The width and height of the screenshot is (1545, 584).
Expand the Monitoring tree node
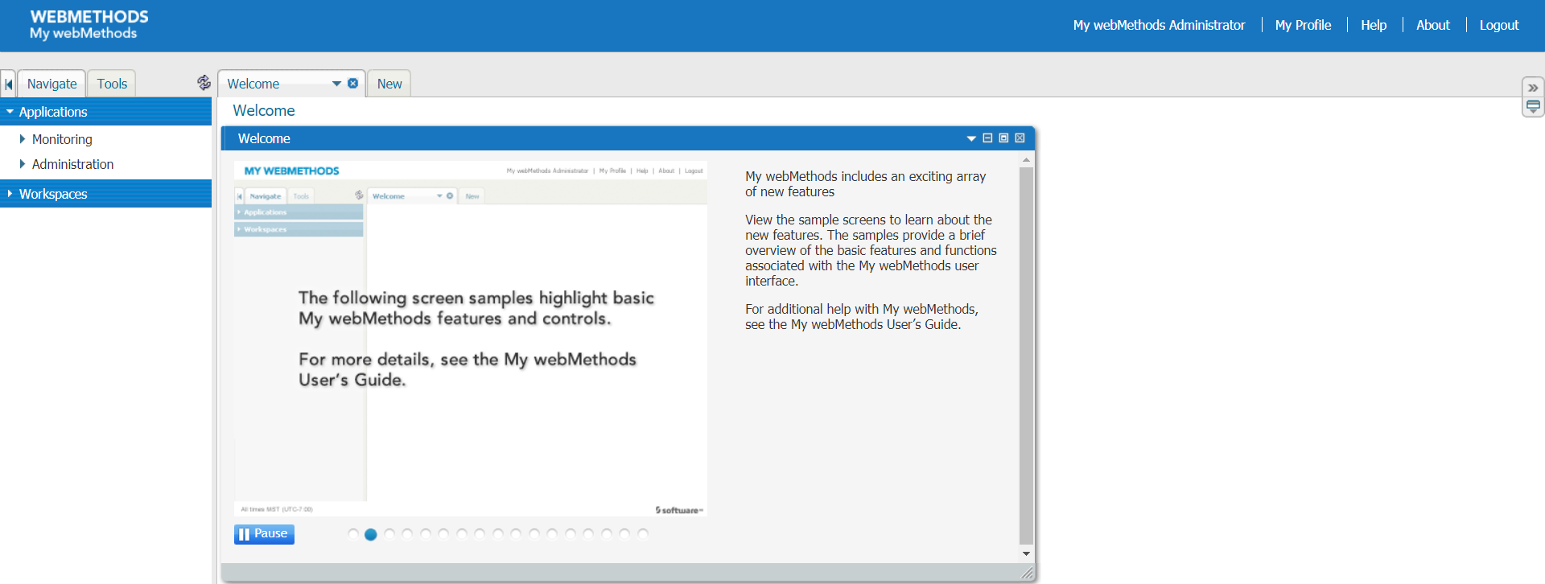(x=23, y=139)
